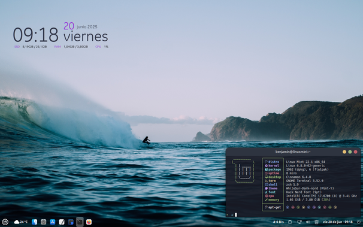
Task: Click '1.05 GiB / 3.80 GiB' memory value
Action: click(303, 199)
